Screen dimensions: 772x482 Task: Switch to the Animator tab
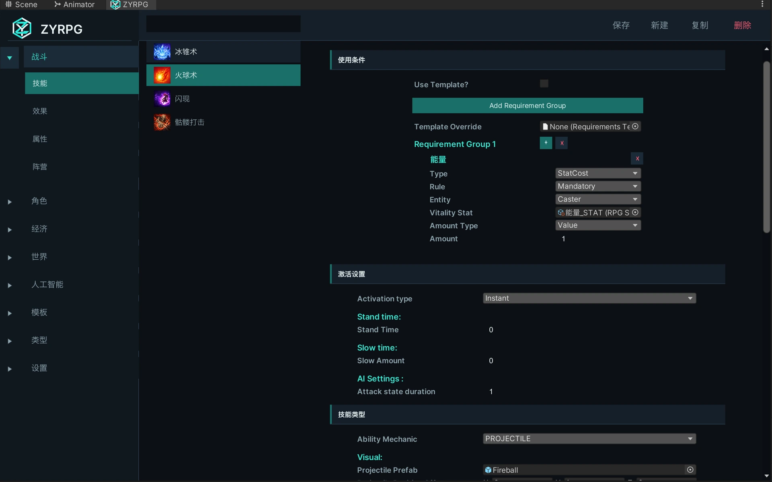click(74, 4)
